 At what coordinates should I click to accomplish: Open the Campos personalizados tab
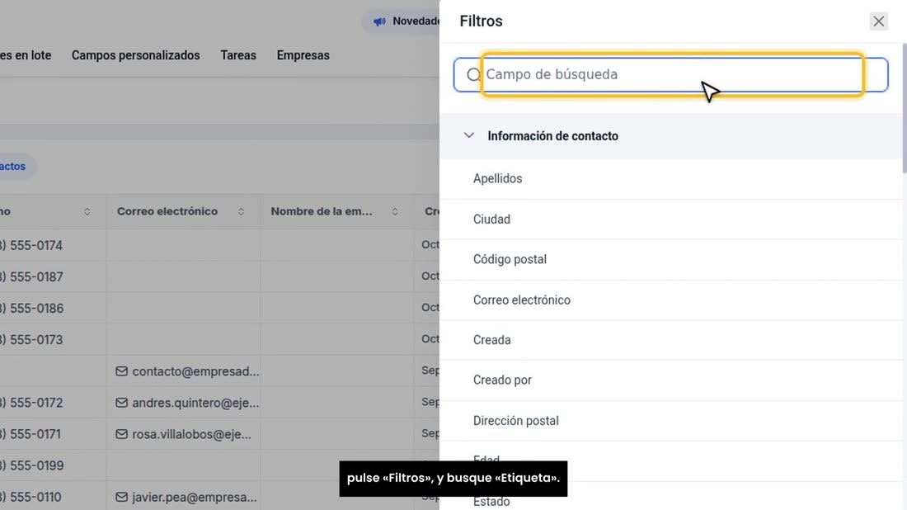pyautogui.click(x=136, y=55)
